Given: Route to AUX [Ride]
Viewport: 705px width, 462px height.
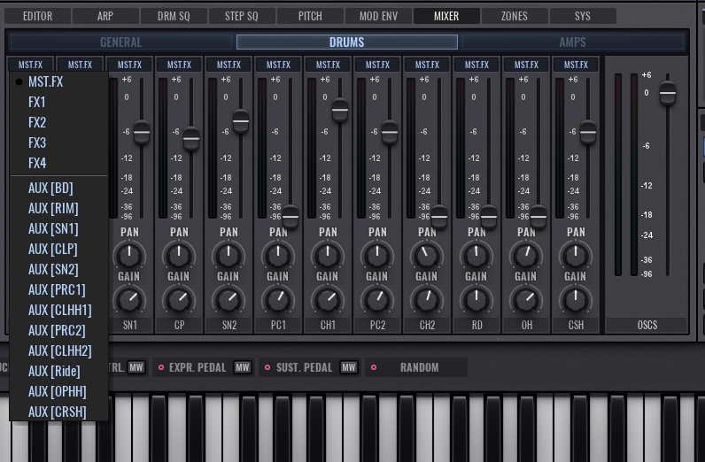Looking at the screenshot, I should 59,371.
